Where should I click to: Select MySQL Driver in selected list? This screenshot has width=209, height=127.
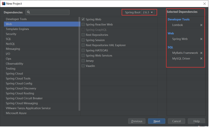click(181, 59)
